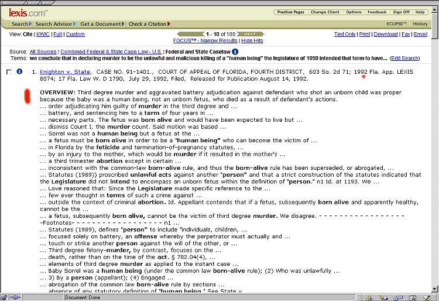The width and height of the screenshot is (439, 301).
Task: Open Combined Federal & State Case Law link
Action: click(111, 52)
